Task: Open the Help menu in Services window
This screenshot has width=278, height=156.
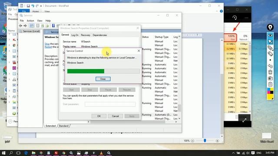Action: pyautogui.click(x=48, y=21)
